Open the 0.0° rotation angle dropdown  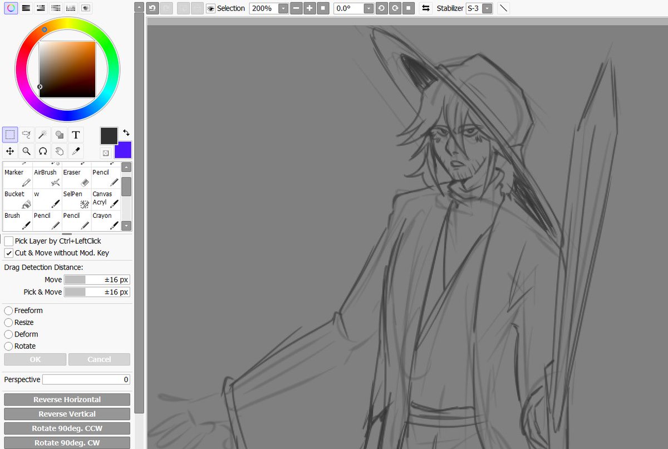369,8
